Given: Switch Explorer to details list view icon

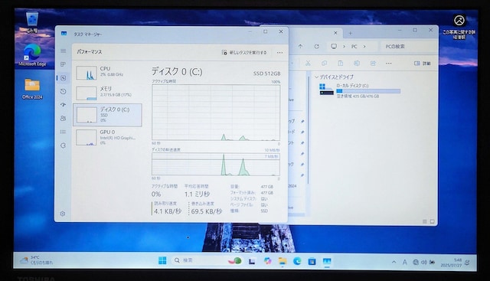Looking at the screenshot, I should point(425,221).
